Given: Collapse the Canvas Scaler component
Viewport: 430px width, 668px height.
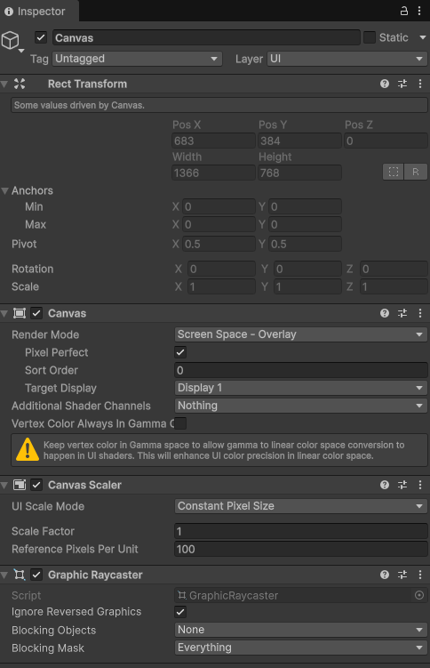Looking at the screenshot, I should [x=4, y=485].
